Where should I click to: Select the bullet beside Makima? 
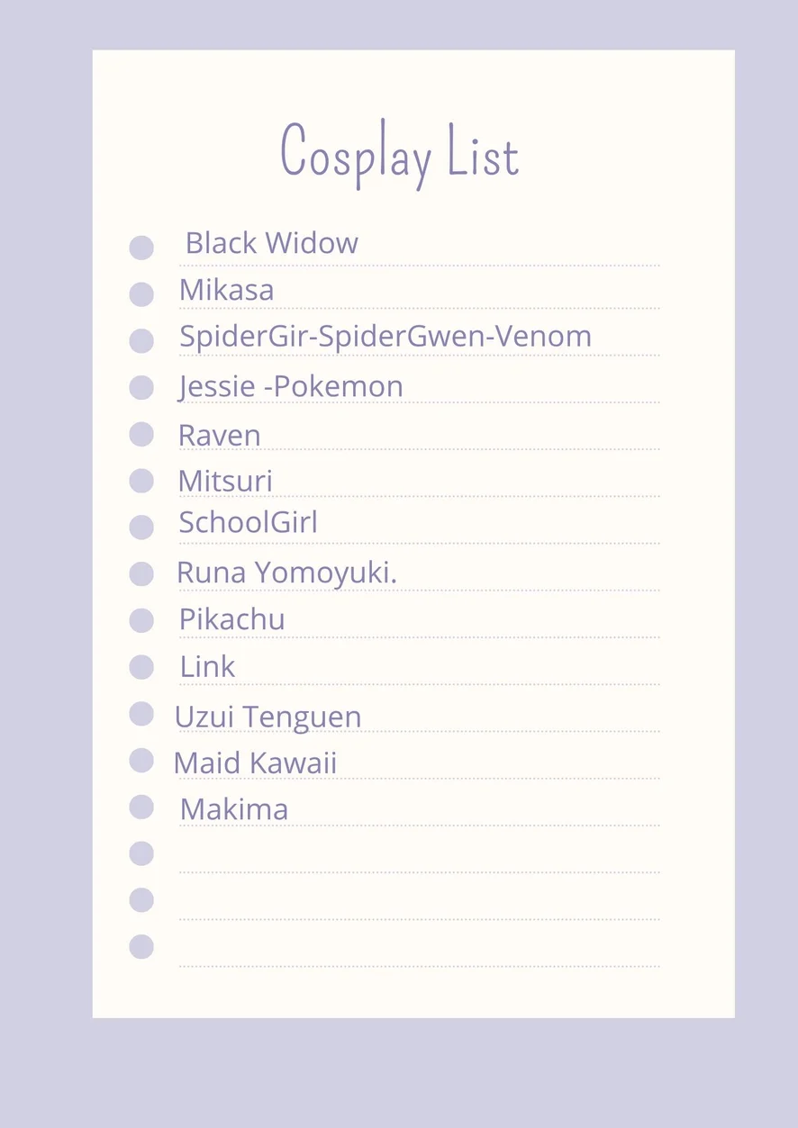[141, 807]
